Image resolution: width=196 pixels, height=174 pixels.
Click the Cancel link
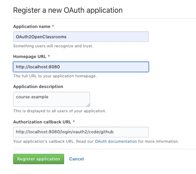tap(76, 159)
